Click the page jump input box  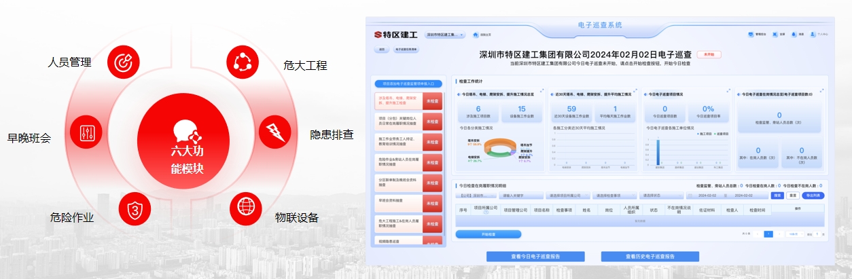tap(816, 234)
